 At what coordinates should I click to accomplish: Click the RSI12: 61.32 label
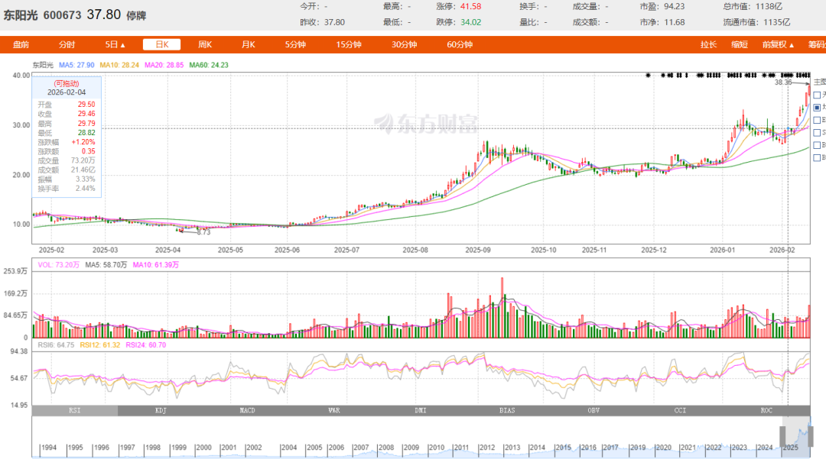pyautogui.click(x=100, y=345)
